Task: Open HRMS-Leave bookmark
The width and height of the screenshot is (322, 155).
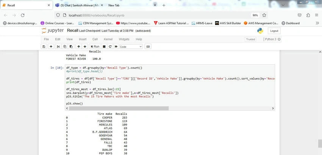Action: (202, 23)
